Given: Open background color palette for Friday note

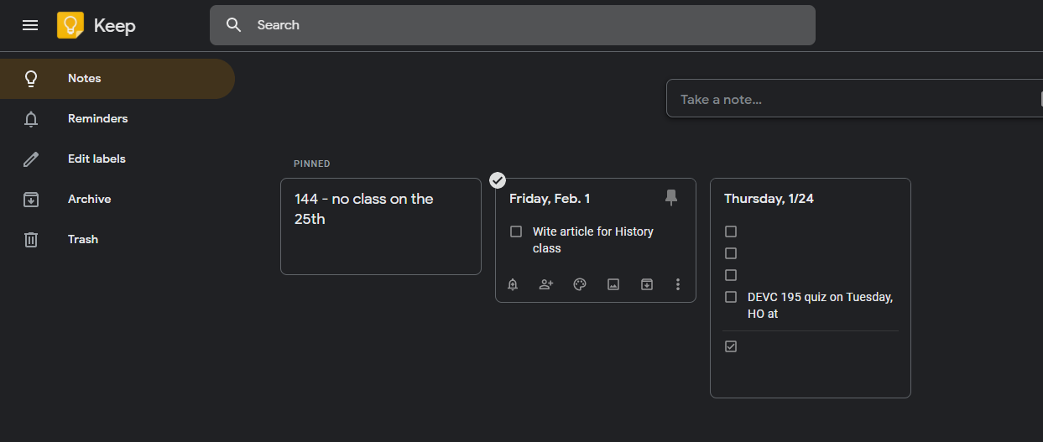Looking at the screenshot, I should [579, 284].
